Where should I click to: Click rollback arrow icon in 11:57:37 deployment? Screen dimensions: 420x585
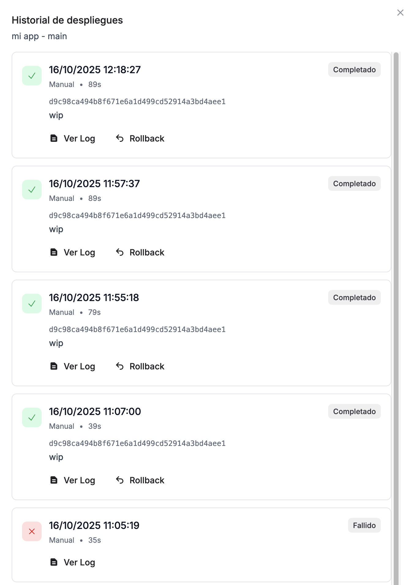(x=120, y=252)
